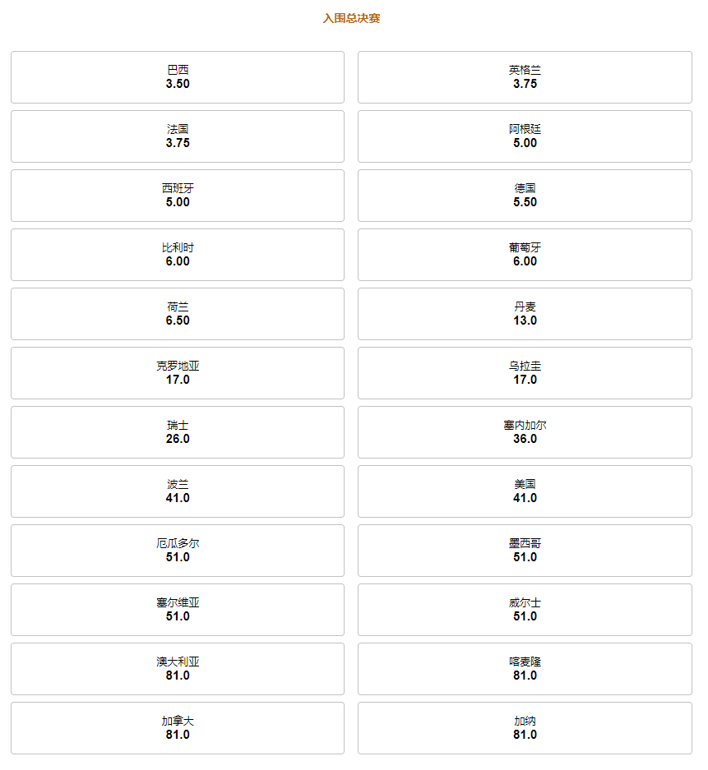This screenshot has width=708, height=770.
Task: Select Croatia (克罗地亚) odds at 17.0
Action: (x=177, y=373)
